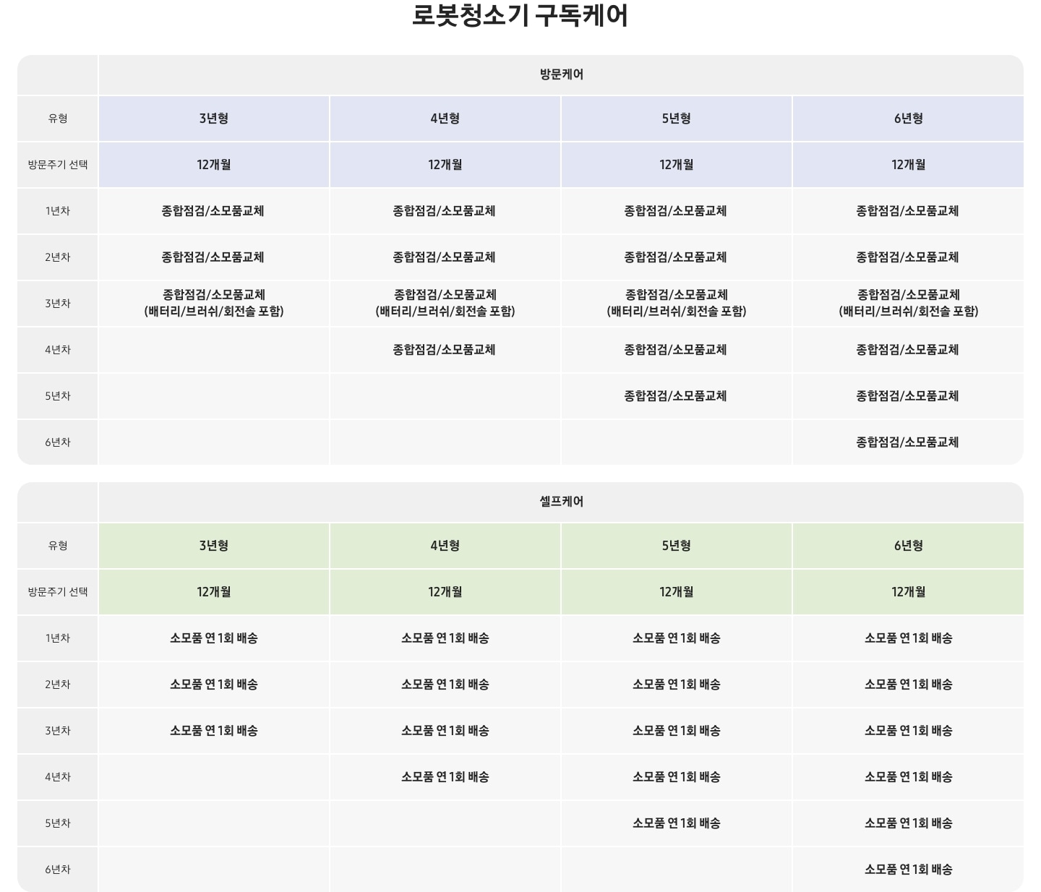1041x892 pixels.
Task: Click 방문케어 6년형 6년차 종합점검/소모품교체 cell
Action: click(908, 442)
